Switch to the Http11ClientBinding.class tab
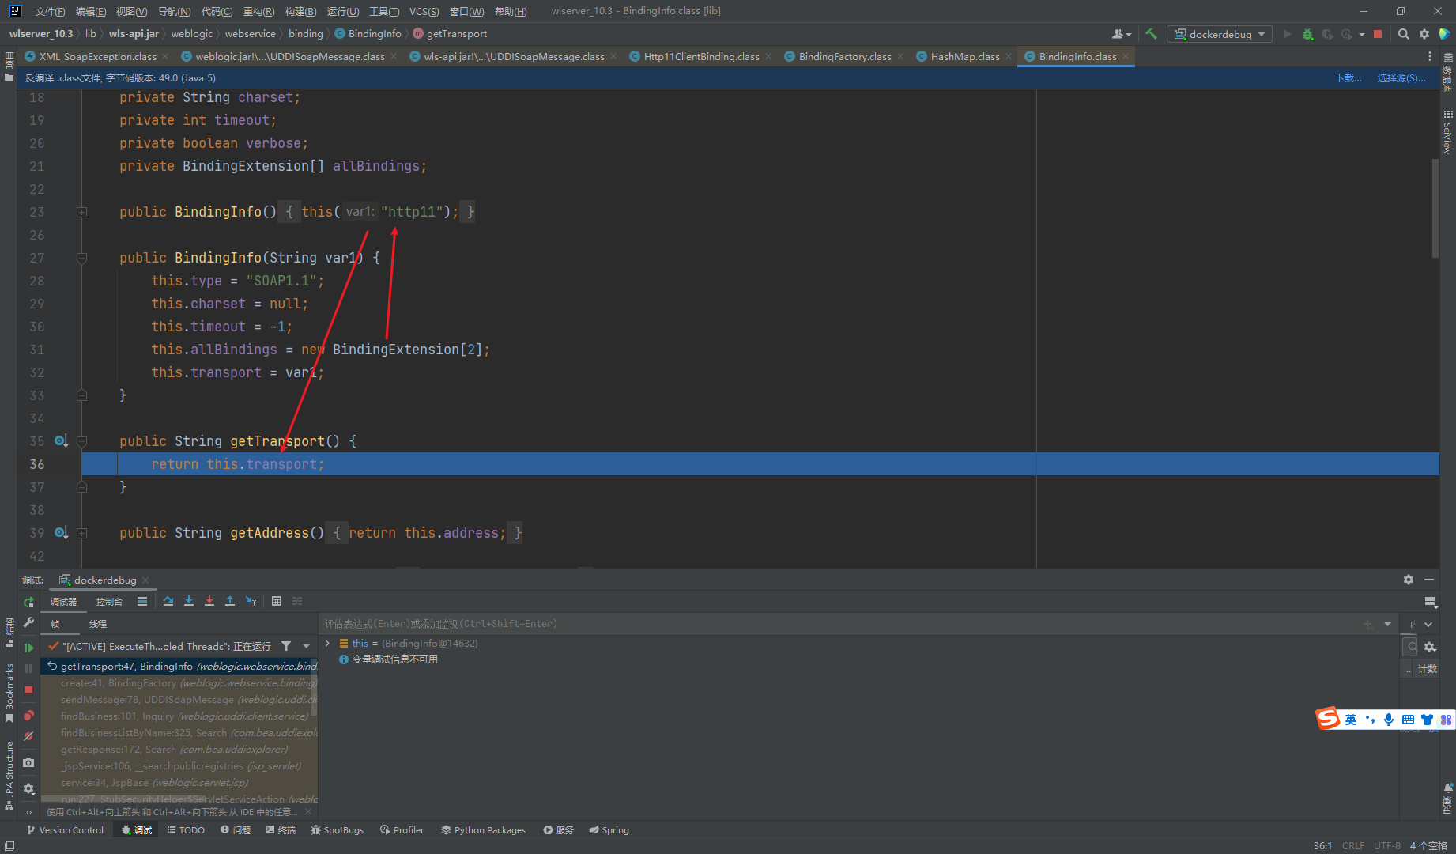The height and width of the screenshot is (854, 1456). [x=701, y=56]
